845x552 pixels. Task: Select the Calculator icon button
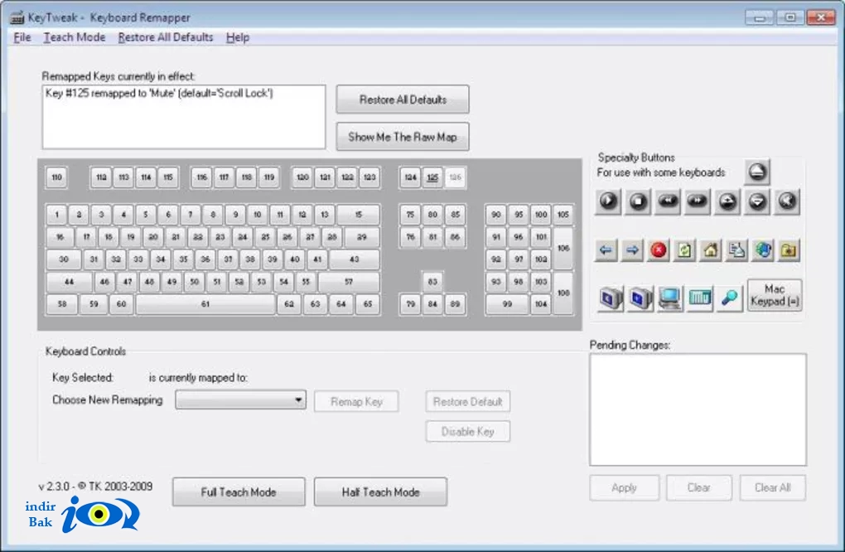(x=699, y=298)
